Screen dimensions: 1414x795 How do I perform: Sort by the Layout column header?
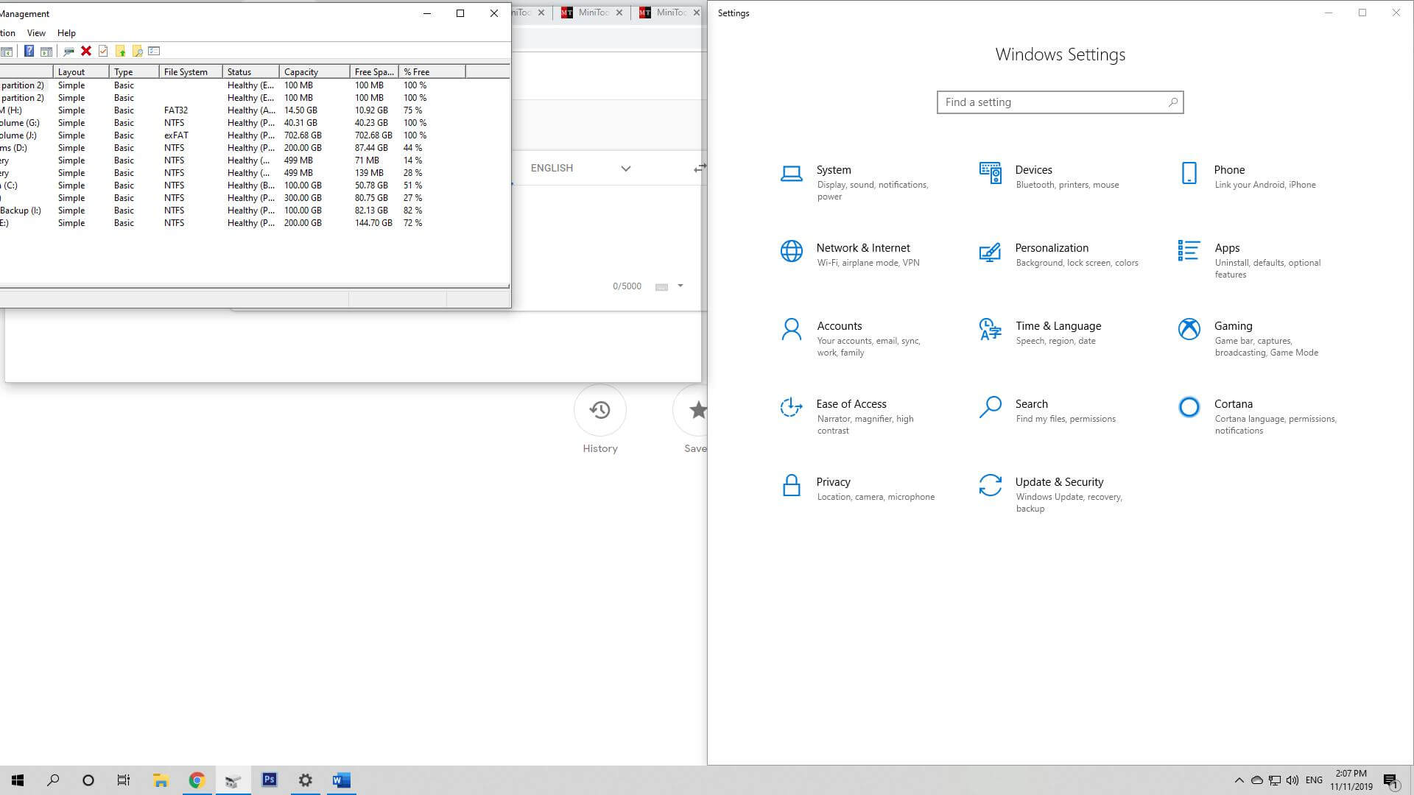pyautogui.click(x=81, y=71)
